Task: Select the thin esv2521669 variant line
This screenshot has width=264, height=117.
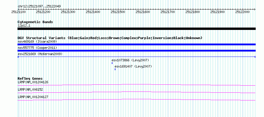Action: (136, 57)
